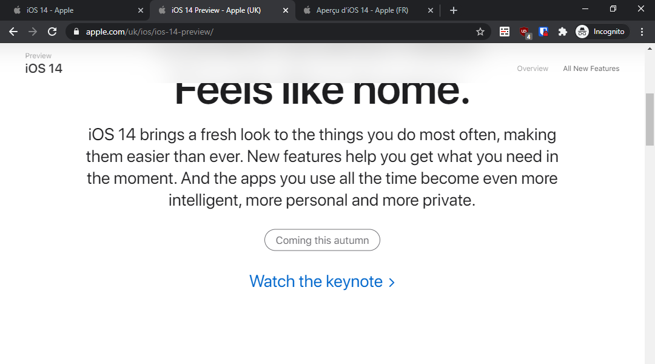The width and height of the screenshot is (655, 364).
Task: Reload the current page
Action: (52, 32)
